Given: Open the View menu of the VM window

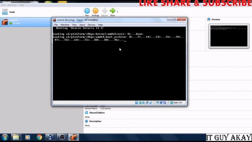Looking at the screenshot, I should (74, 25).
